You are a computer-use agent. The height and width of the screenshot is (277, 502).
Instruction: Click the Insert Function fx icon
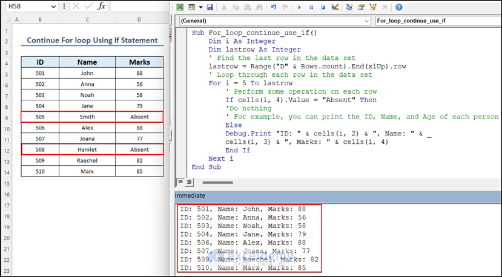[x=101, y=6]
